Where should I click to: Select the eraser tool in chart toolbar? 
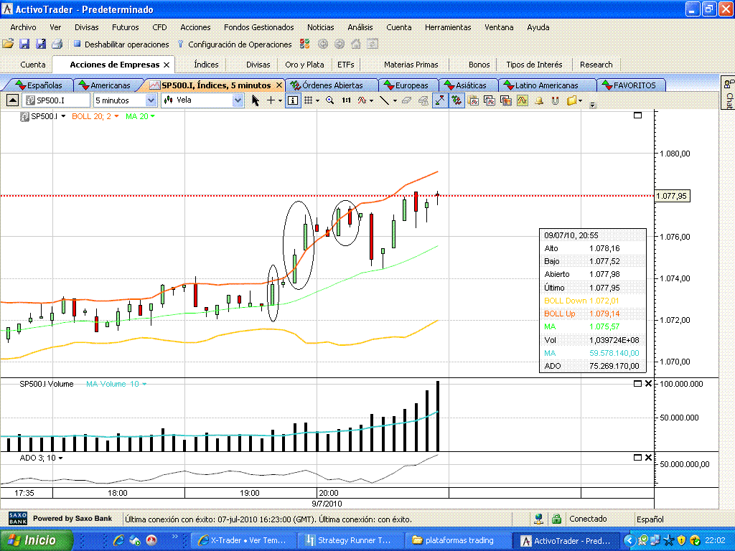click(407, 100)
